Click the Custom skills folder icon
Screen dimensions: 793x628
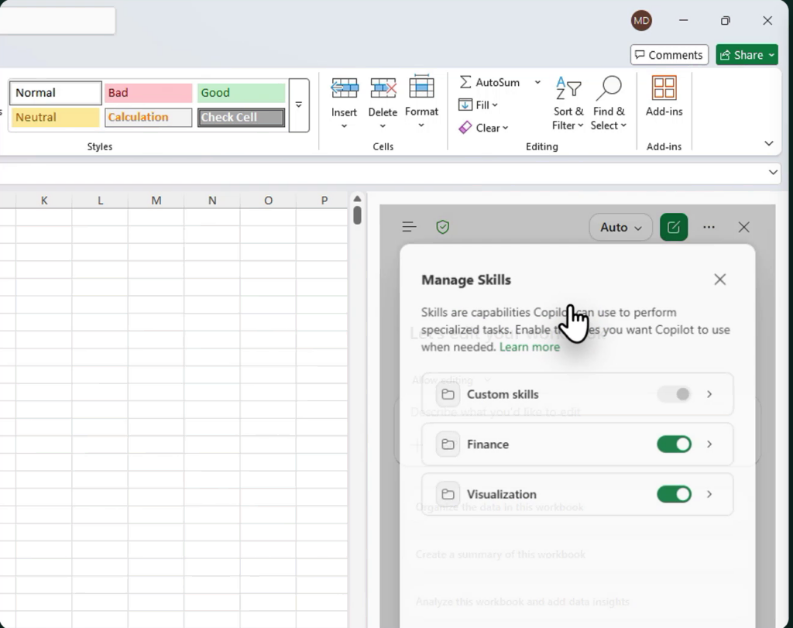[x=448, y=394]
